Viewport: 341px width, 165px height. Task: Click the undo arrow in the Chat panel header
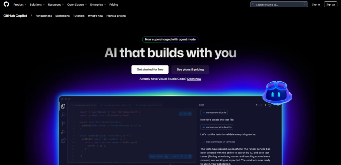coord(257,105)
